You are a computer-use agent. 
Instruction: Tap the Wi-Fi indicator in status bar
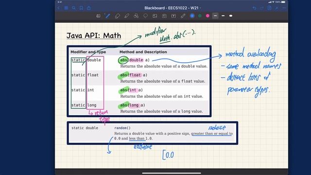tap(273, 2)
